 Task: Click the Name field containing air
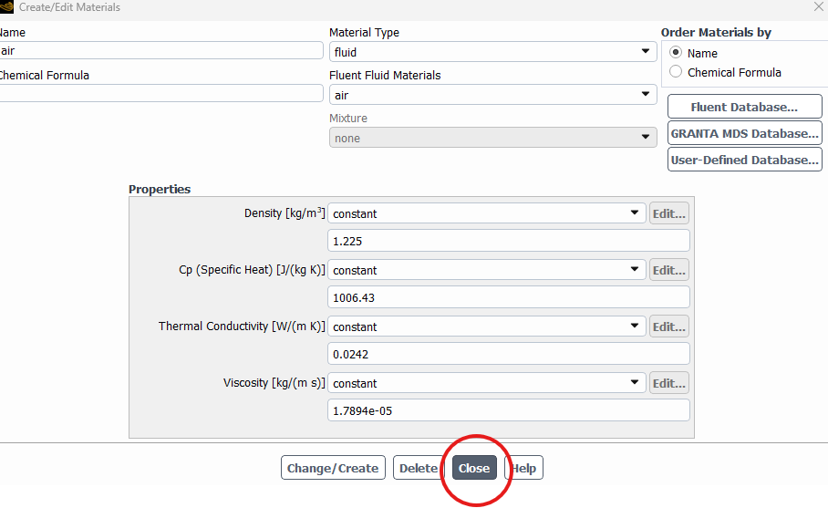tap(160, 51)
